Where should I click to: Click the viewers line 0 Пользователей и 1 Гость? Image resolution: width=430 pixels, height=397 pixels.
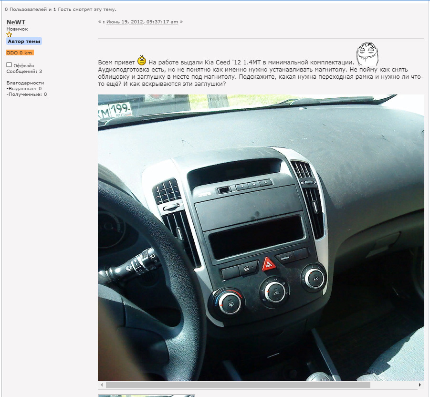click(61, 10)
